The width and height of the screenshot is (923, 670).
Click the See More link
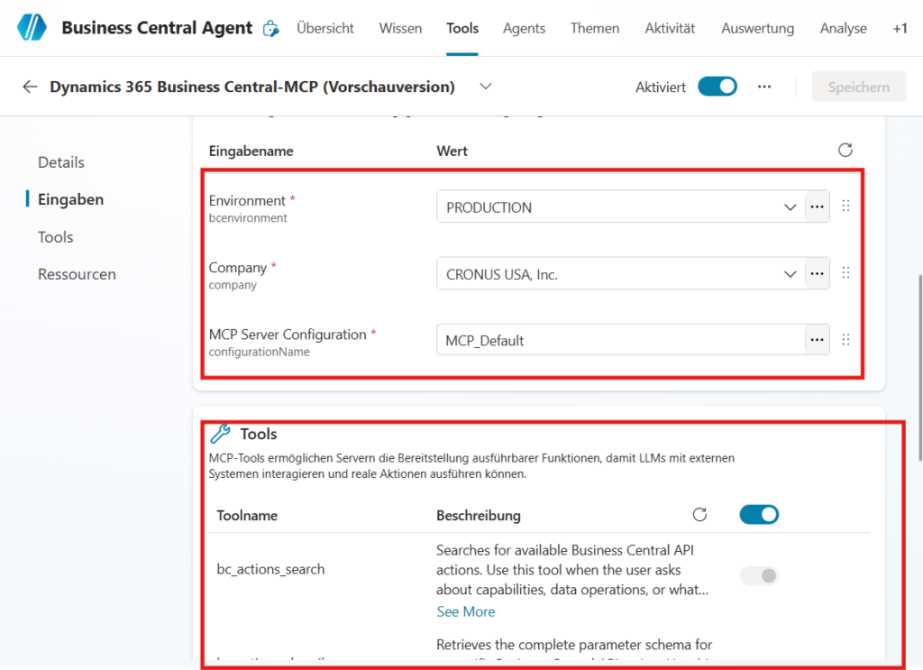click(x=465, y=611)
